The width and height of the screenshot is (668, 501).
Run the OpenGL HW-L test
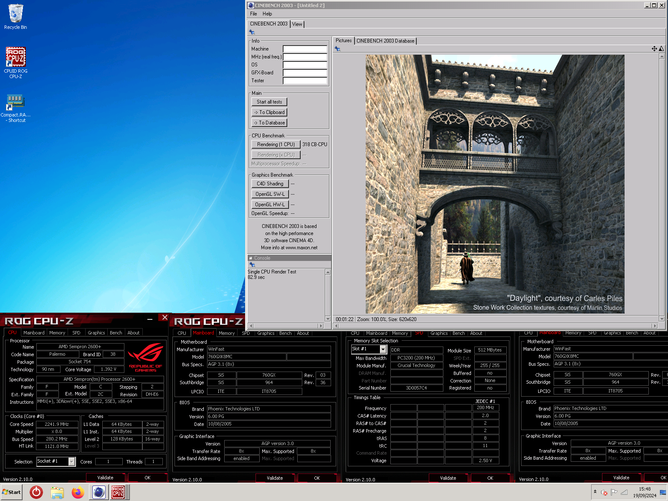coord(270,205)
